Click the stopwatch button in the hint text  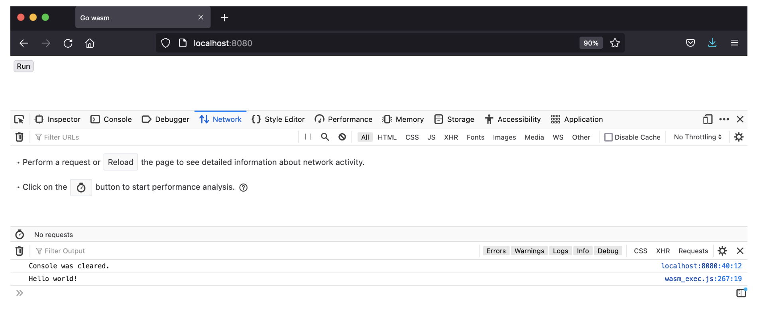click(x=81, y=187)
